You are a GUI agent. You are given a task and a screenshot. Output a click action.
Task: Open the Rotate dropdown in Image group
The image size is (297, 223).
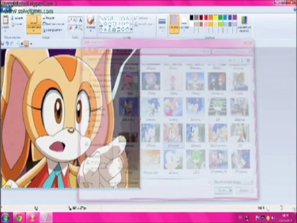tap(53, 30)
